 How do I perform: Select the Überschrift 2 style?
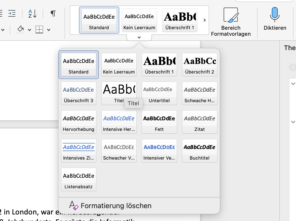pos(199,64)
